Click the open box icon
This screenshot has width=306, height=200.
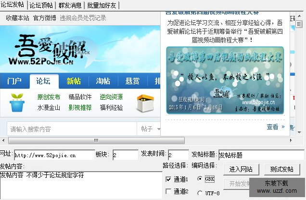(x=145, y=103)
